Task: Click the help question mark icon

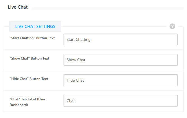Action: click(x=172, y=26)
